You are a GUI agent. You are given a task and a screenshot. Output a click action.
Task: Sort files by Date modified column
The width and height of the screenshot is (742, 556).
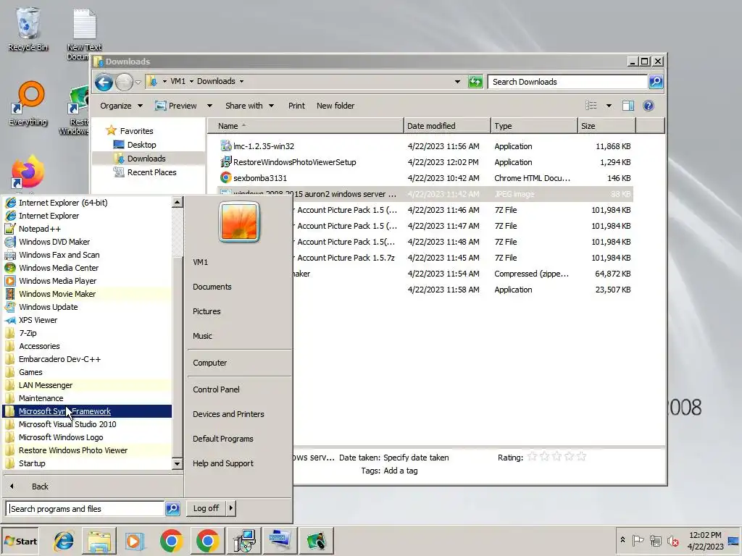tap(446, 126)
